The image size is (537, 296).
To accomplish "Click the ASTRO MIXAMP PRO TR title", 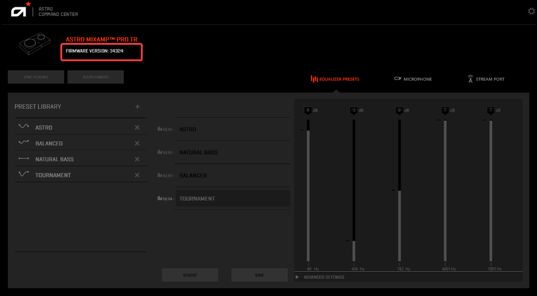I will tap(102, 39).
